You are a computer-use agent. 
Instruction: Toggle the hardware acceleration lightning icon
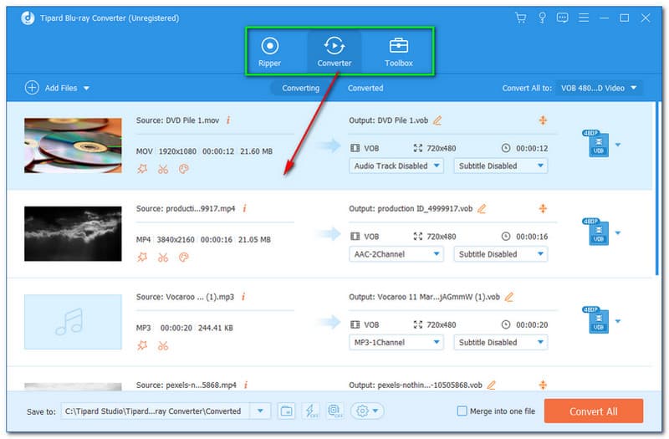(x=310, y=411)
